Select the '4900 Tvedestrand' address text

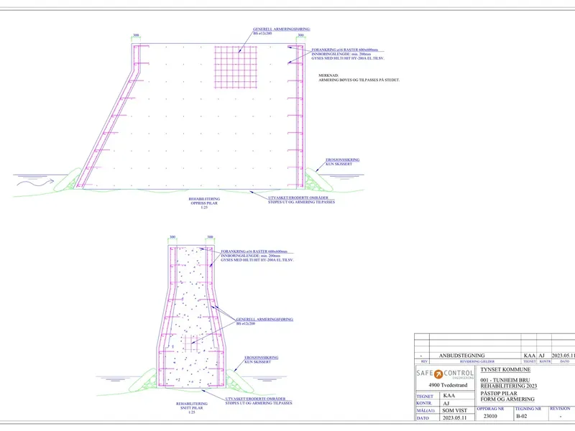[x=448, y=385]
